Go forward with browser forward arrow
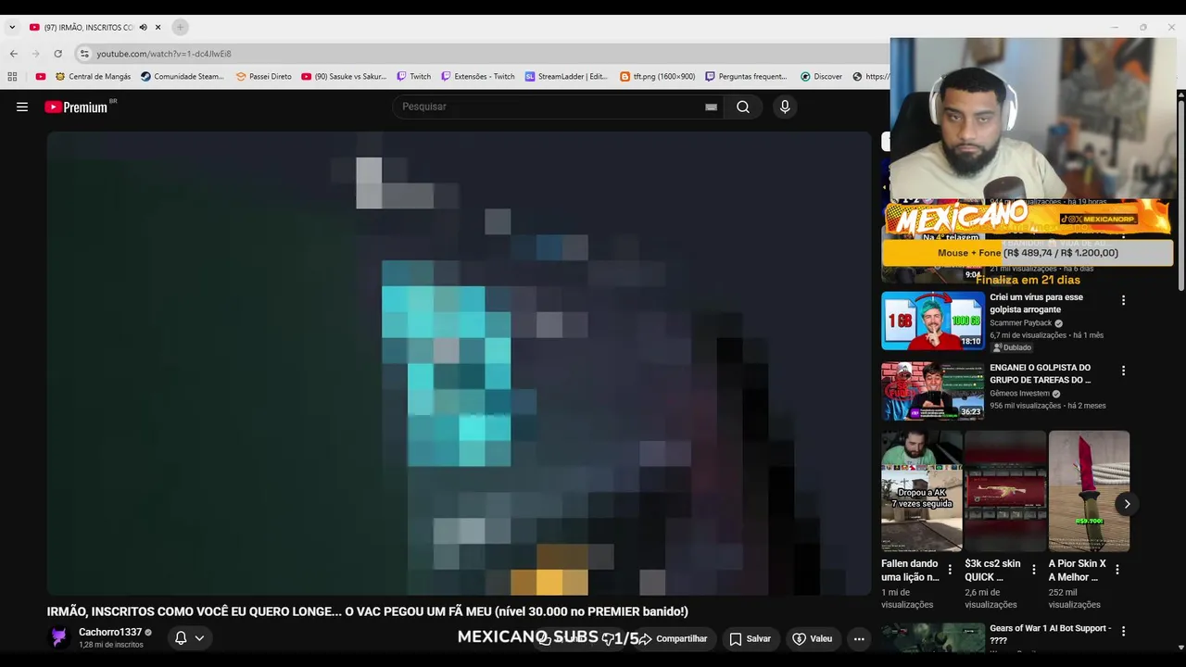The image size is (1186, 667). coord(36,54)
